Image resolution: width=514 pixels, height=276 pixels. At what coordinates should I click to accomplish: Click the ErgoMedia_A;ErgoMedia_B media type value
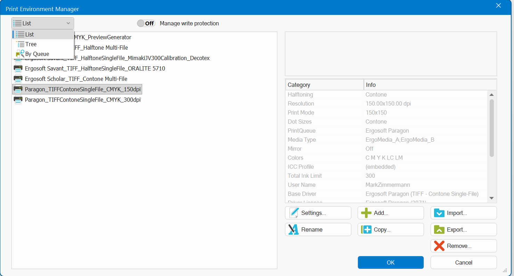point(400,140)
